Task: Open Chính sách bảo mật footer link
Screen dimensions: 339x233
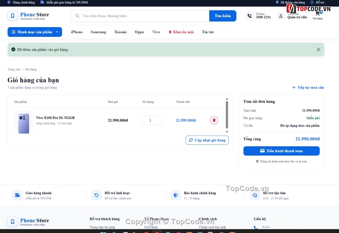Action: click(x=212, y=227)
